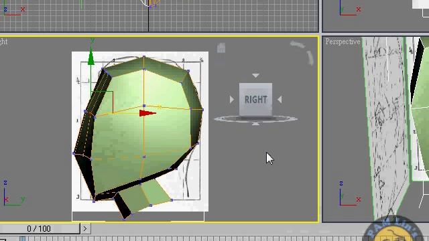429x241 pixels.
Task: Click the lower ViewCube roll arrow
Action: coord(310,58)
